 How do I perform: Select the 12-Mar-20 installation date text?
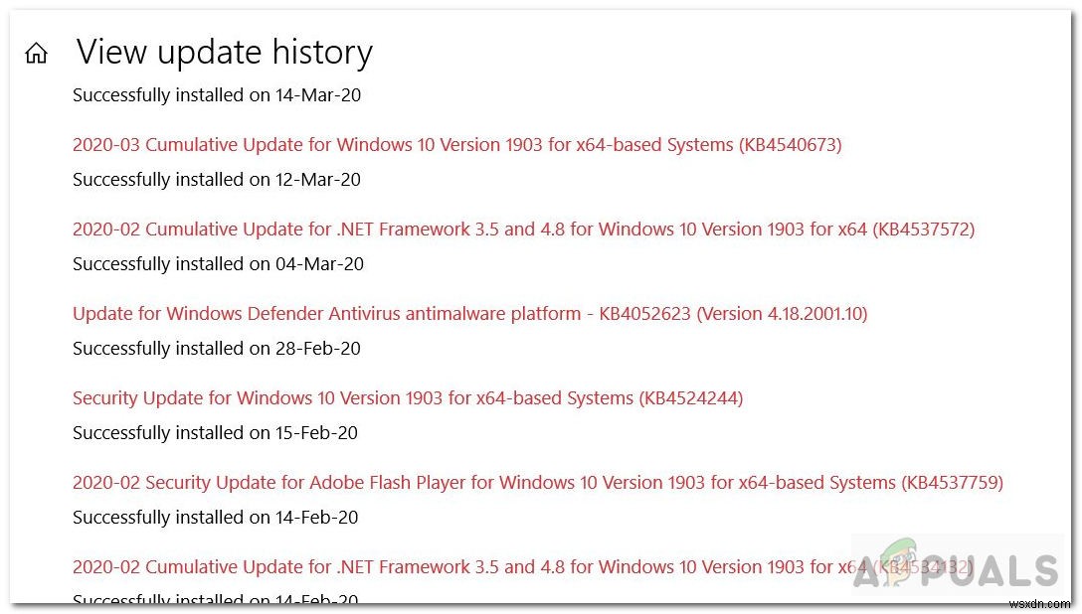pyautogui.click(x=217, y=179)
